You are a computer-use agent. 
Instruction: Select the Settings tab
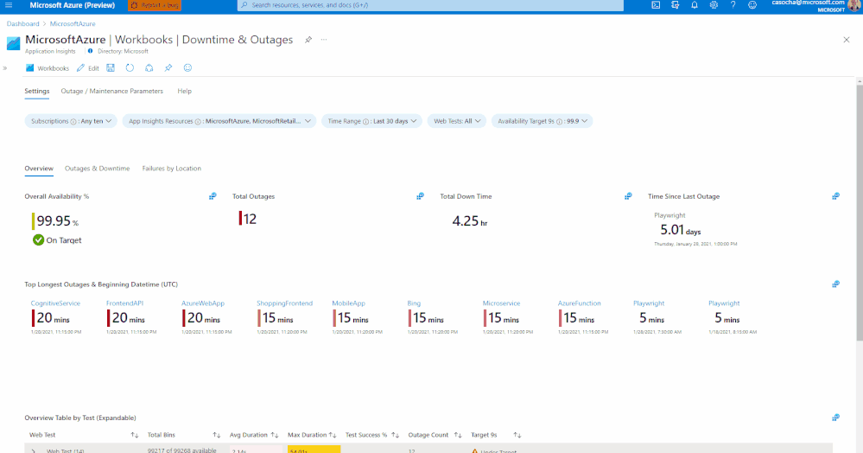coord(37,91)
